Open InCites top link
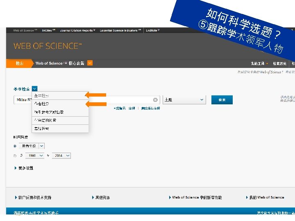Image resolution: width=295 pixels, height=221 pixels. coord(48,30)
